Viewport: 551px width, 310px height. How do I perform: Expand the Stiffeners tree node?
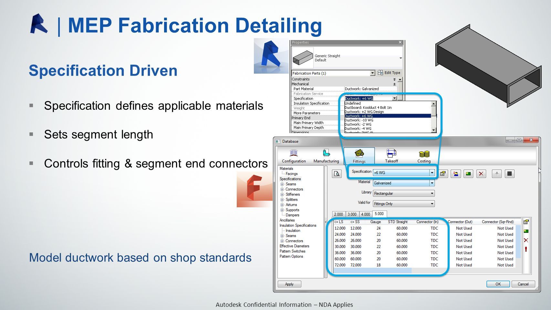point(282,194)
